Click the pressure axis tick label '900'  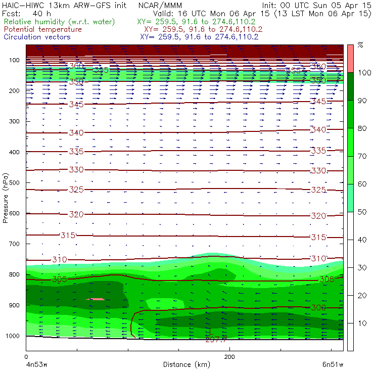[x=14, y=305]
